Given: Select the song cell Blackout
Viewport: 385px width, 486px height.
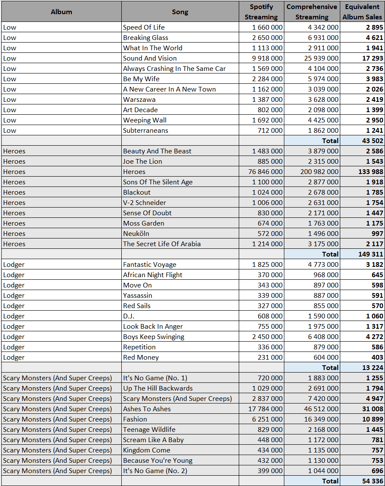Looking at the screenshot, I should click(180, 192).
